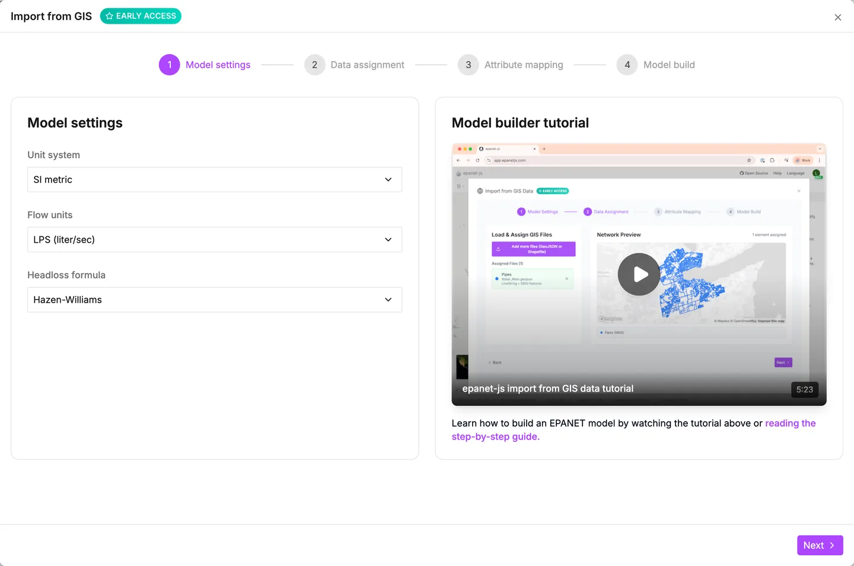Go to step 4 Model build
Image resolution: width=854 pixels, height=566 pixels.
[x=656, y=65]
